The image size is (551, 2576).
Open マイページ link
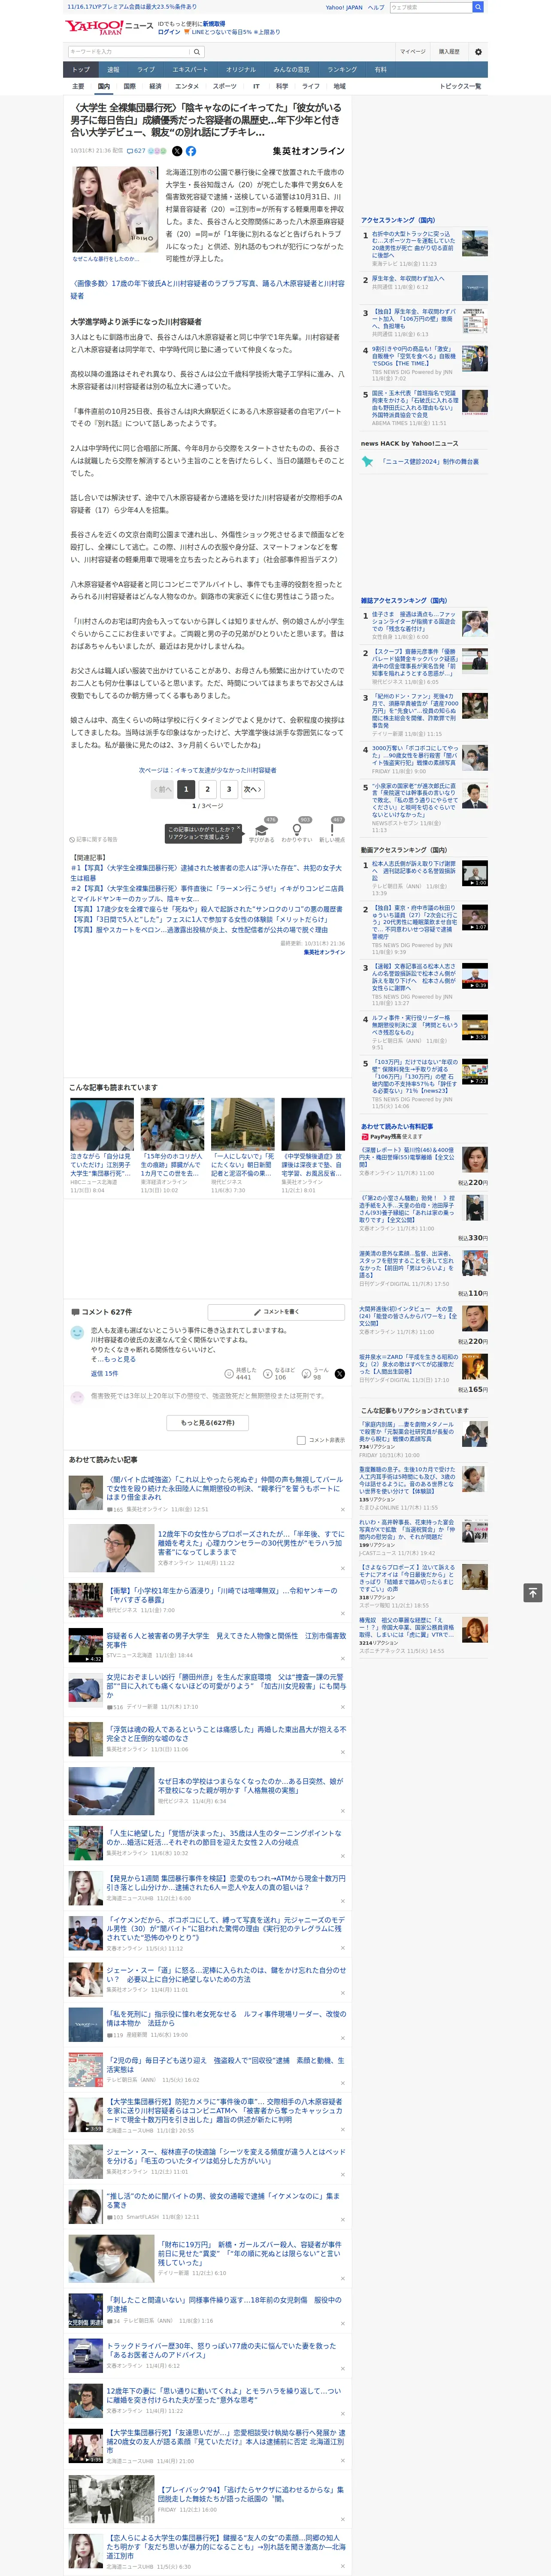(413, 51)
